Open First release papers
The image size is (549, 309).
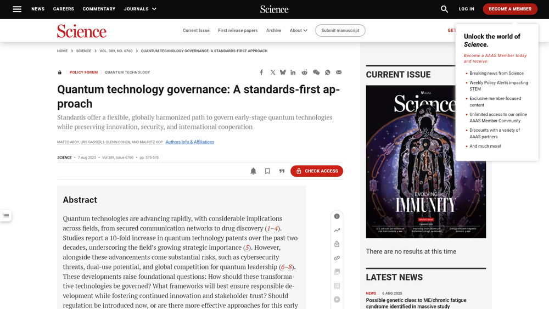click(238, 30)
